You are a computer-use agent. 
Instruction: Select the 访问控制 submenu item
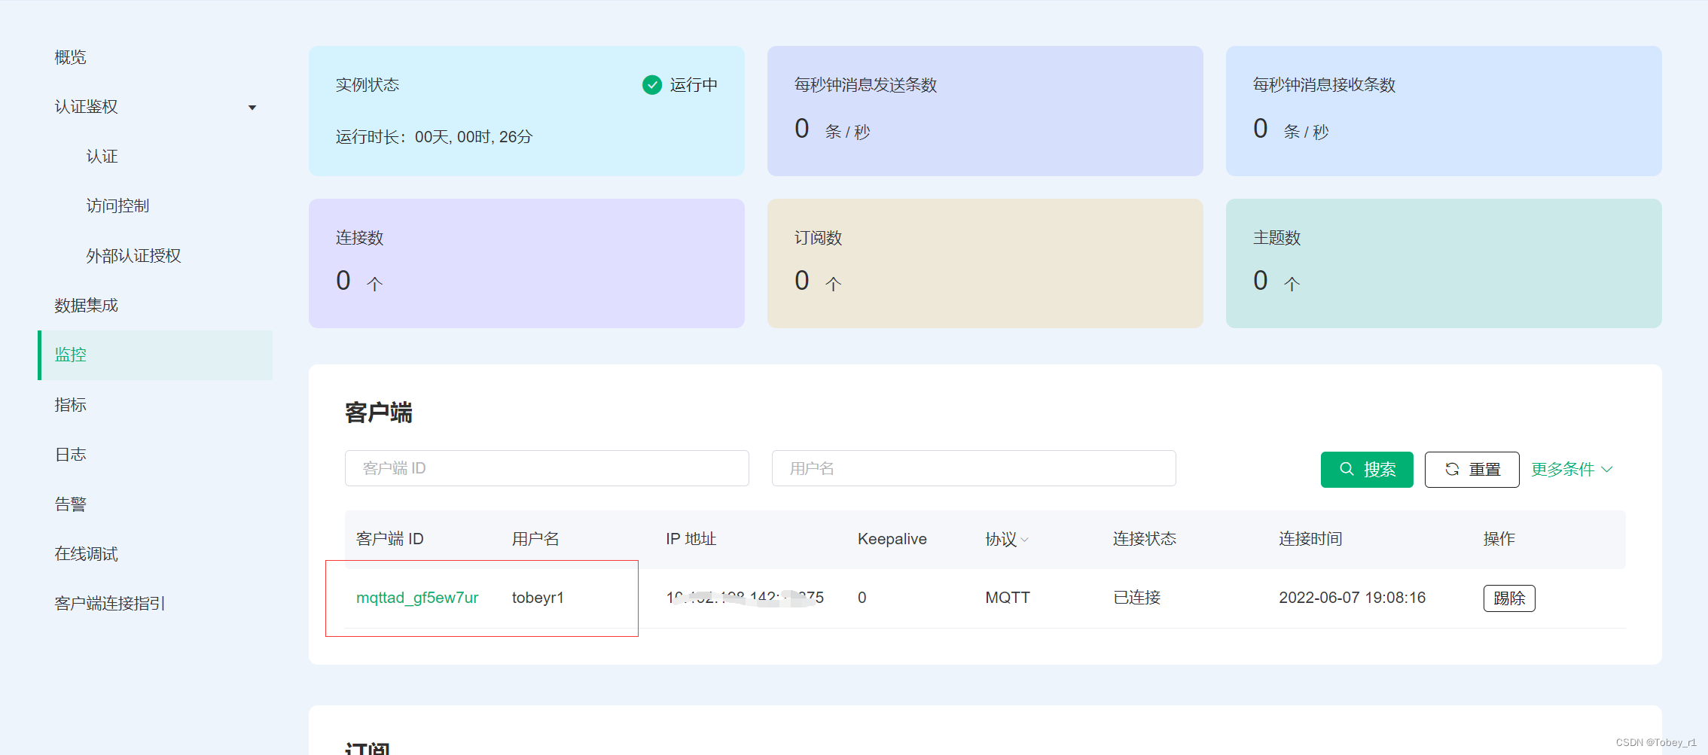click(x=117, y=206)
